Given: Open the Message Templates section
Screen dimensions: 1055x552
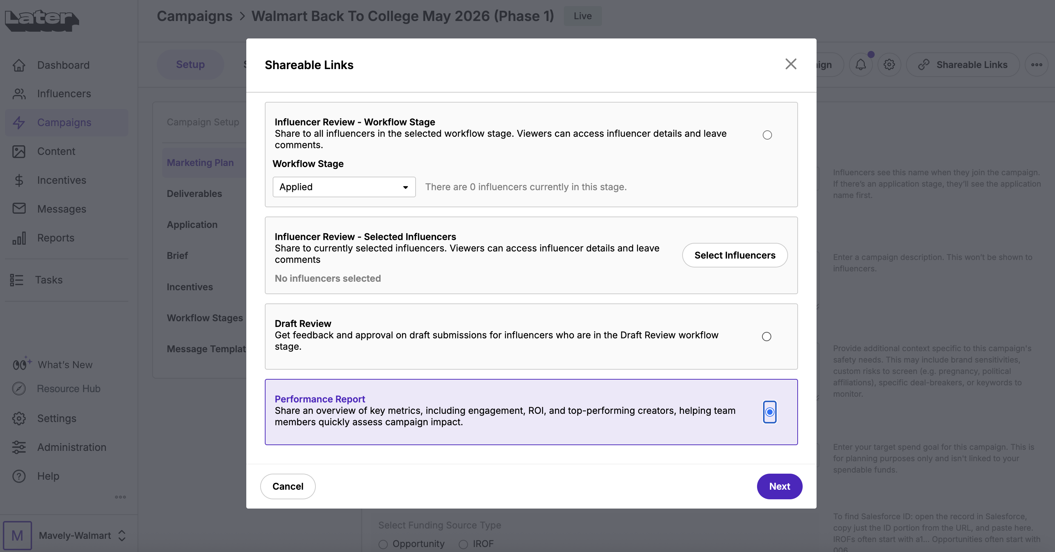Looking at the screenshot, I should tap(206, 349).
